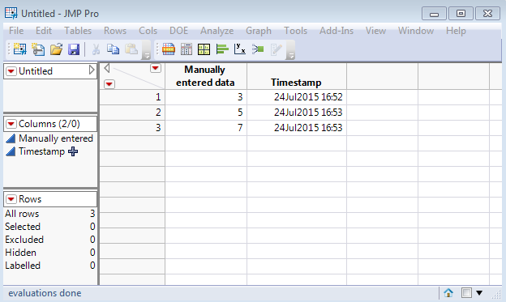
Task: Select row number 2
Action: click(x=132, y=113)
